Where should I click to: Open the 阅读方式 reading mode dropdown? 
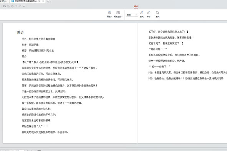click(x=118, y=14)
